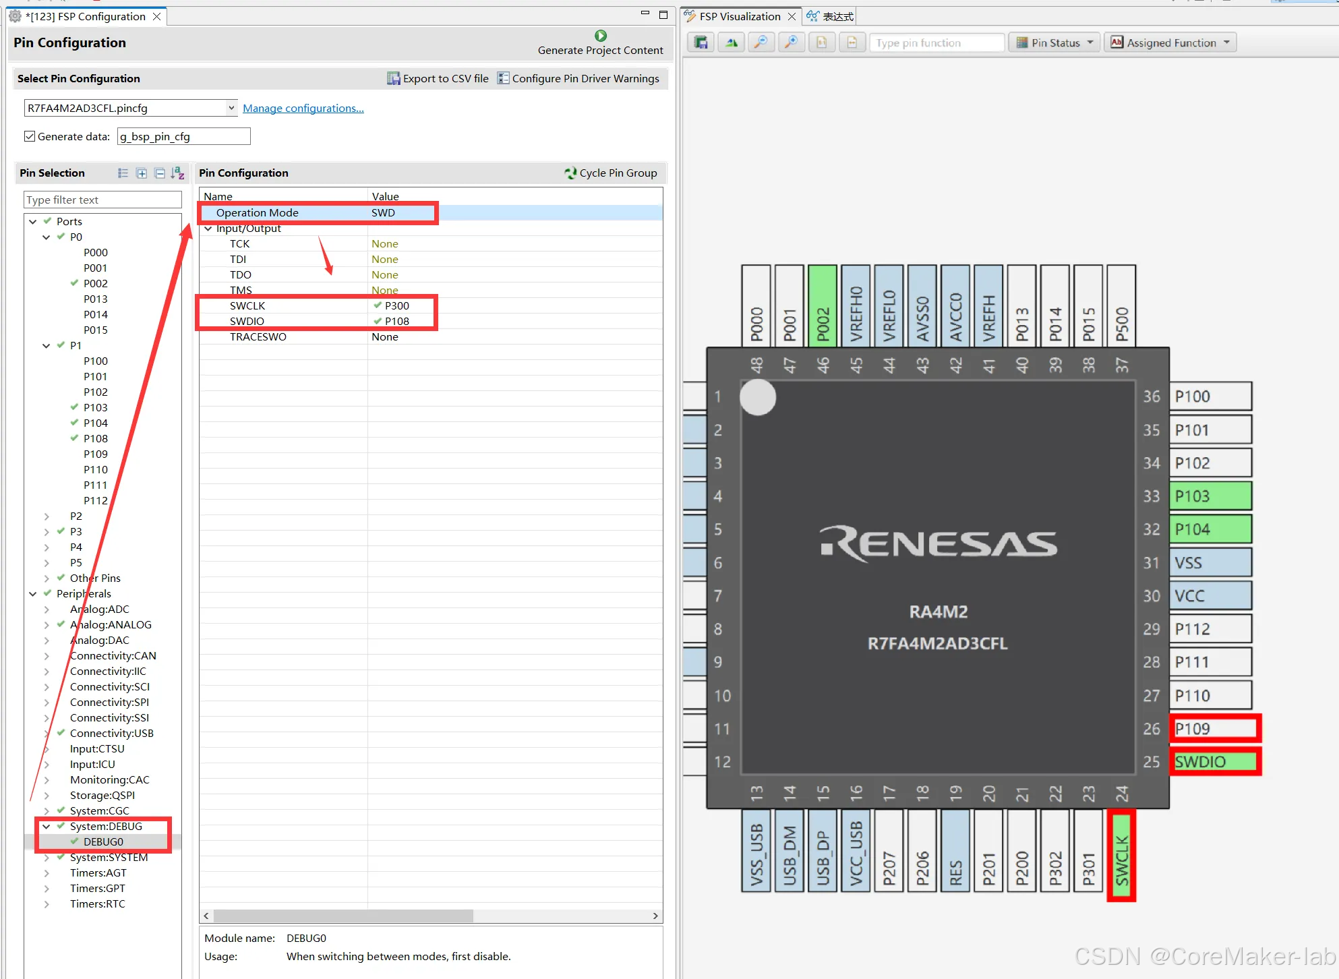Viewport: 1339px width, 979px height.
Task: Click the P109 pin label on chip
Action: click(x=1192, y=729)
